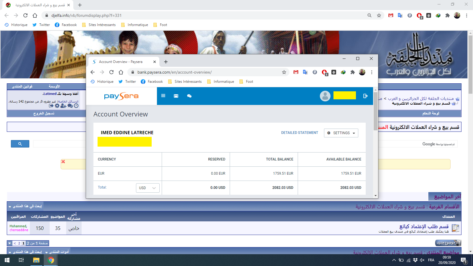Viewport: 473px width, 266px height.
Task: Open Windows Start menu
Action: click(7, 260)
